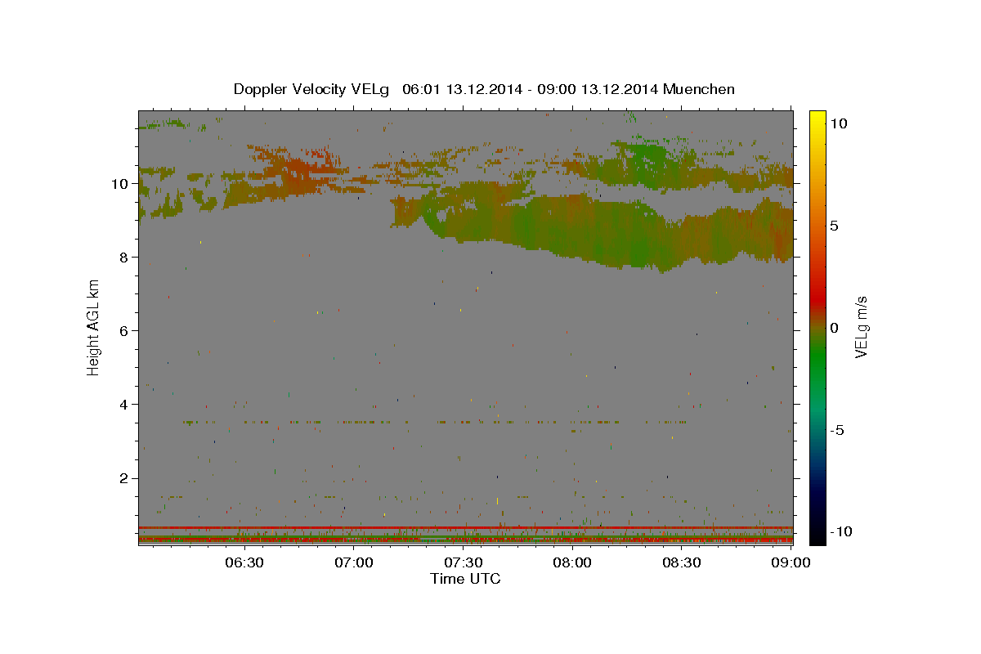The width and height of the screenshot is (981, 654).
Task: Click the height tick label 6
Action: (125, 331)
